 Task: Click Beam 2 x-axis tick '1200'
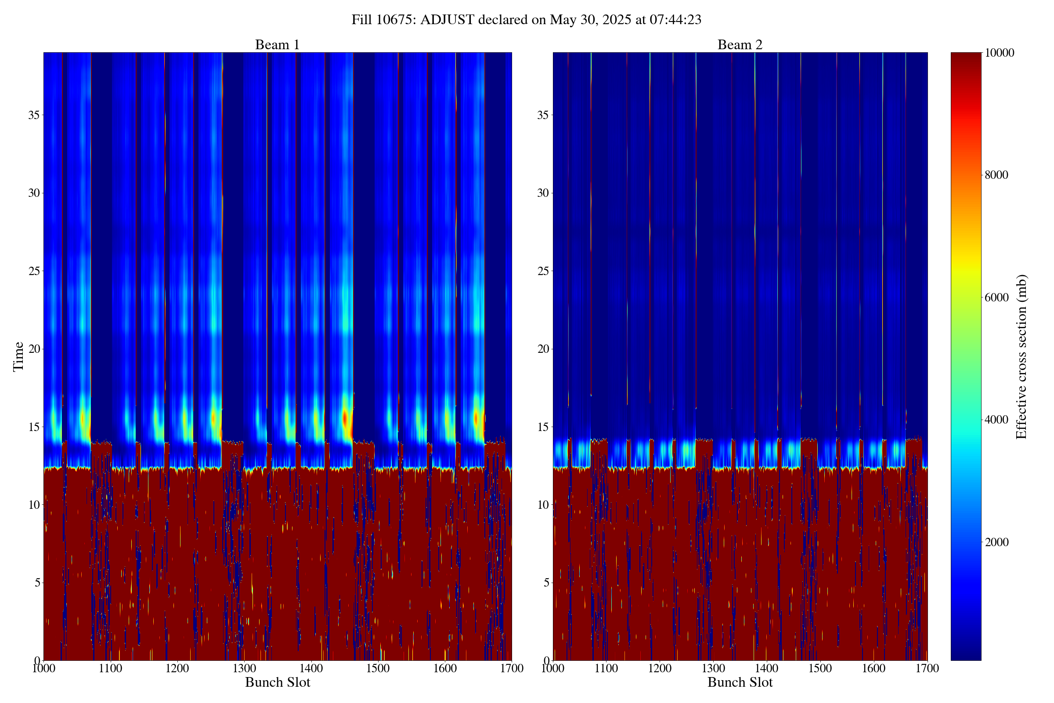coord(660,668)
